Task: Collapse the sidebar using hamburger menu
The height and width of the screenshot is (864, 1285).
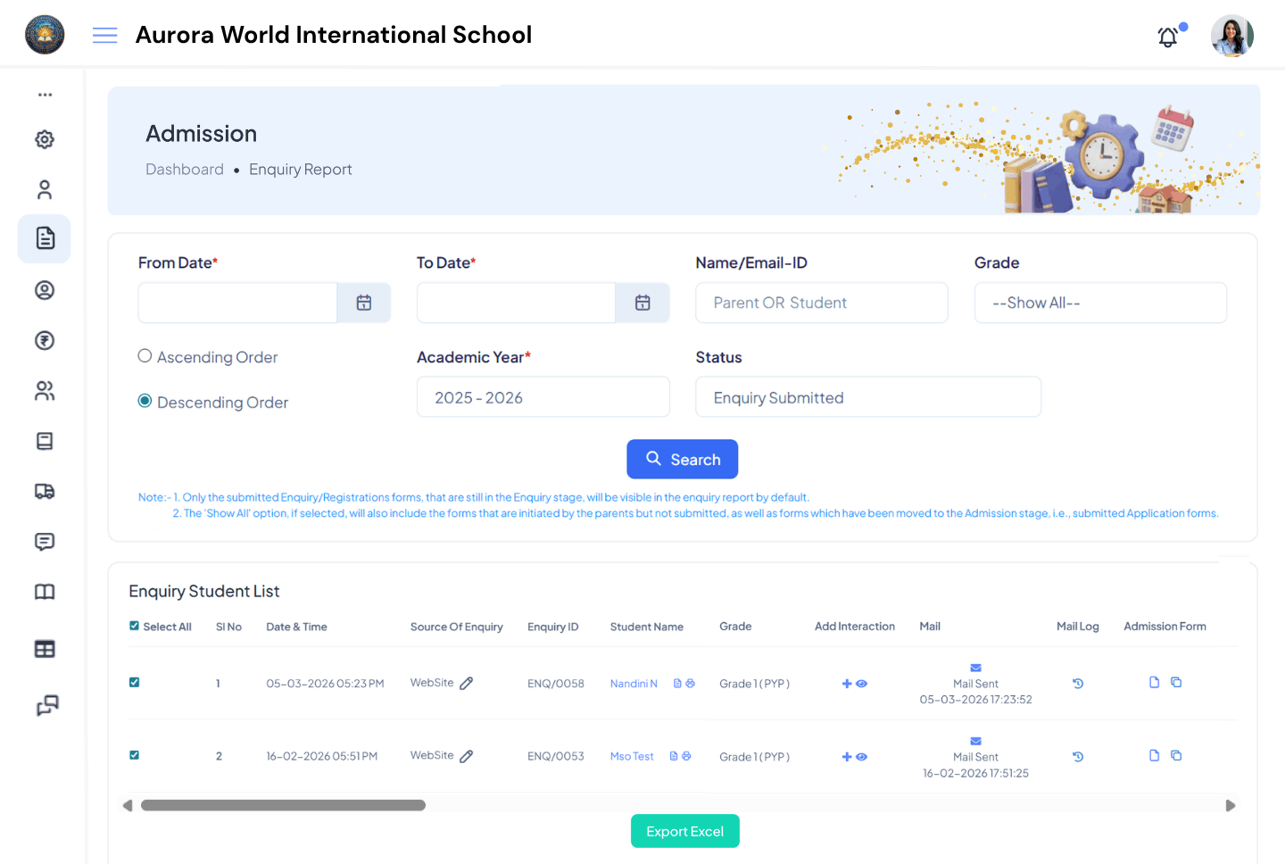Action: 104,35
